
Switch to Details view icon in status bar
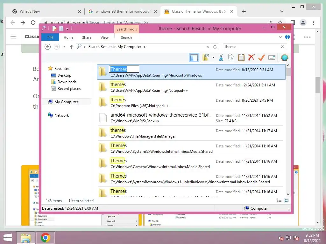pos(279,200)
